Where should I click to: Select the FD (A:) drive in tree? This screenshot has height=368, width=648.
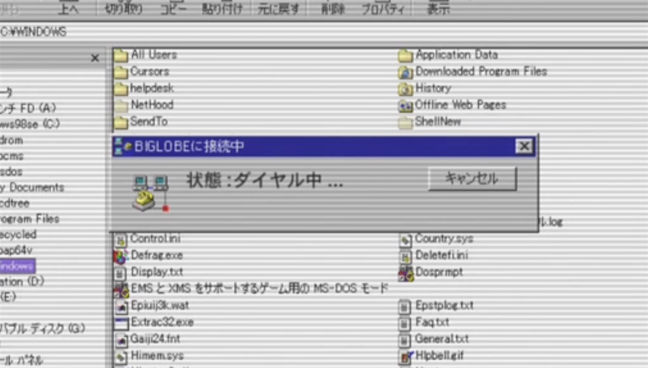28,108
